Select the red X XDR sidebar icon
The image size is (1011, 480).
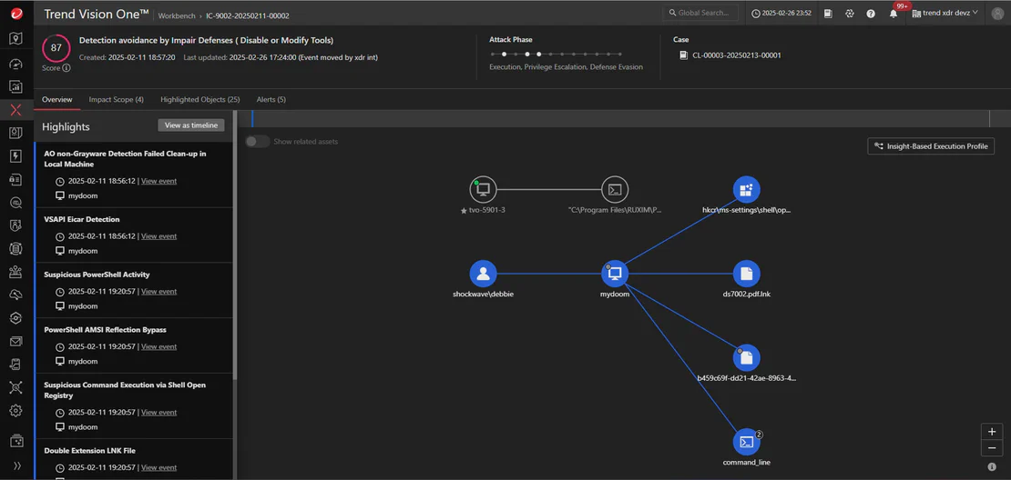pyautogui.click(x=16, y=109)
